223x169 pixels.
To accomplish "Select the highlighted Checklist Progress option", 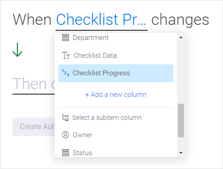I will [116, 73].
